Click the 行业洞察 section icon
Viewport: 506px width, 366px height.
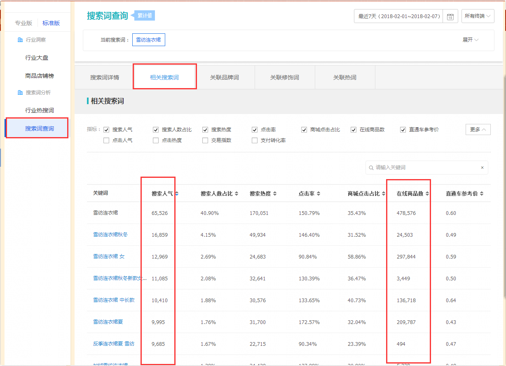tap(20, 40)
